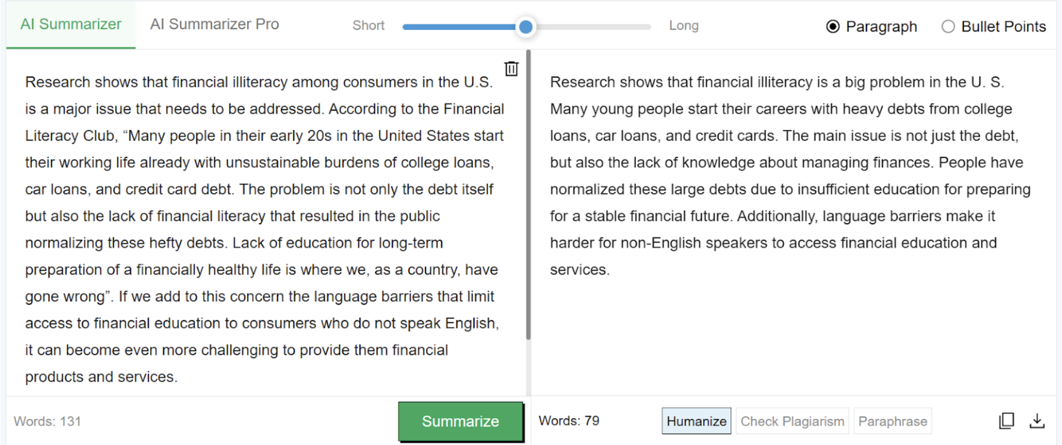Switch to the AI Summarizer Pro tab
Viewport: 1062px width, 445px height.
pyautogui.click(x=214, y=24)
